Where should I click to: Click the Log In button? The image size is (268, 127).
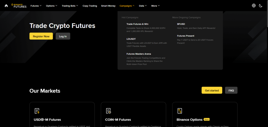tap(63, 36)
